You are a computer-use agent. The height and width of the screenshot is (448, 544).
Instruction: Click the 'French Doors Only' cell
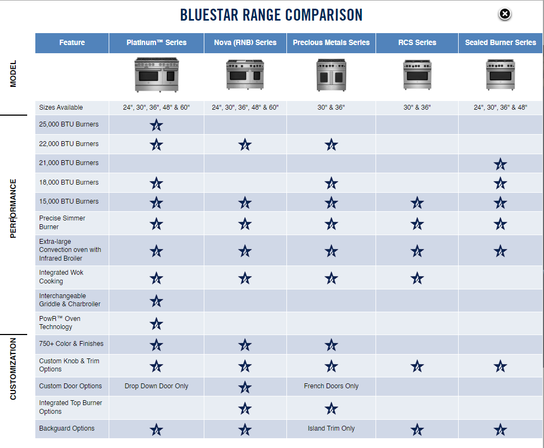point(332,386)
